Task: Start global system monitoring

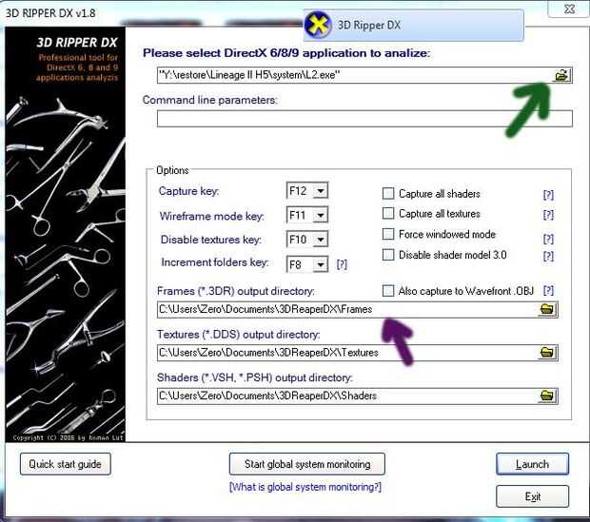Action: pos(307,464)
